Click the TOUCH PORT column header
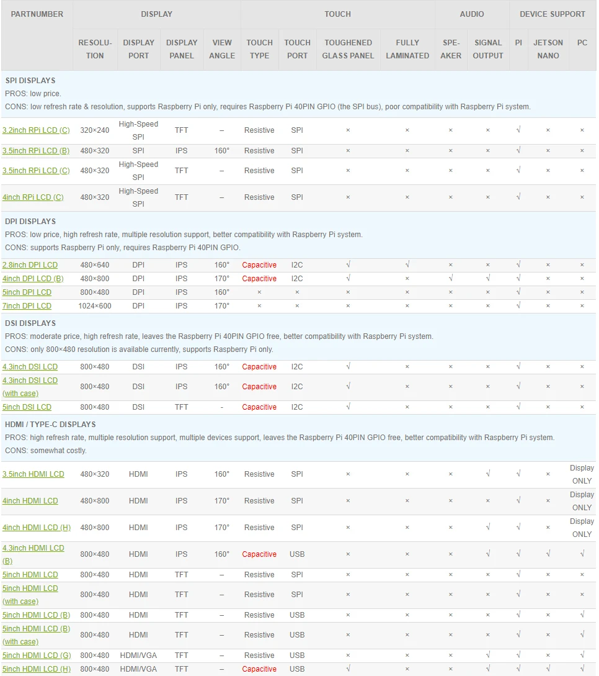Viewport: 599px width, 676px height. (298, 49)
